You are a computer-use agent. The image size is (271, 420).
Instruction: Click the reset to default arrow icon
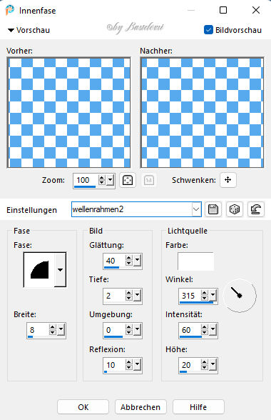256,209
